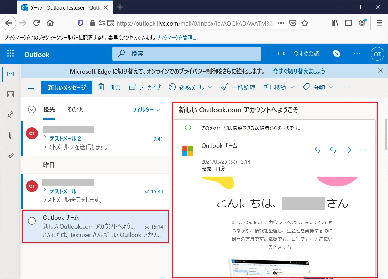Open message more actions ellipsis
Image resolution: width=388 pixels, height=279 pixels.
(x=363, y=150)
